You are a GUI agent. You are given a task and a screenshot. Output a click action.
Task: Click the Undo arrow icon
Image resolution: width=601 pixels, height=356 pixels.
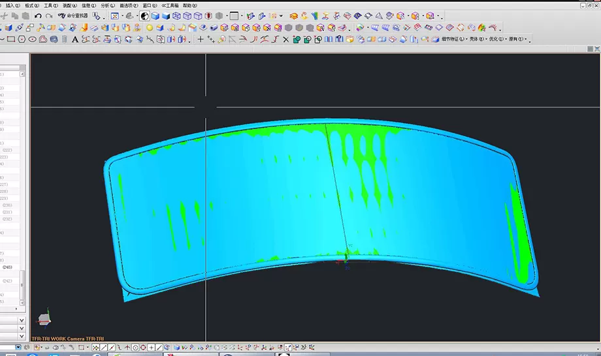tap(39, 16)
